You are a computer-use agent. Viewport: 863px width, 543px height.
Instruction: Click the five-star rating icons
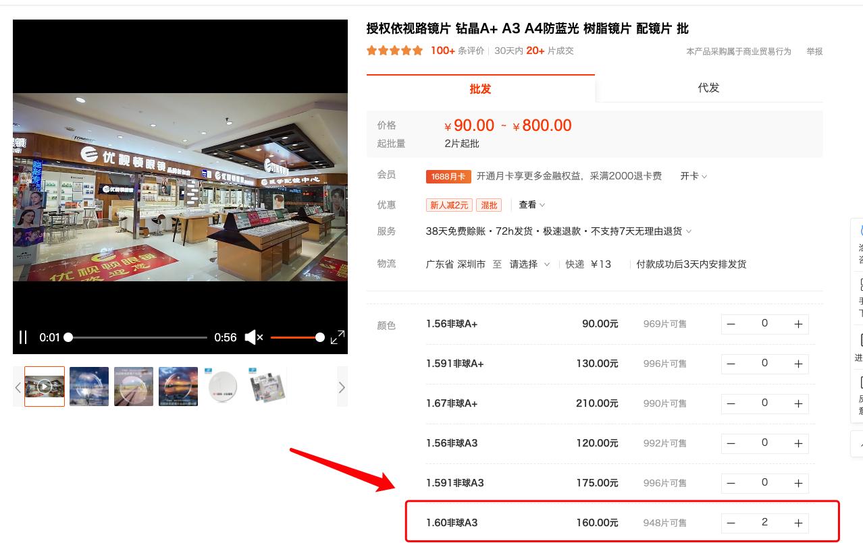pyautogui.click(x=394, y=50)
